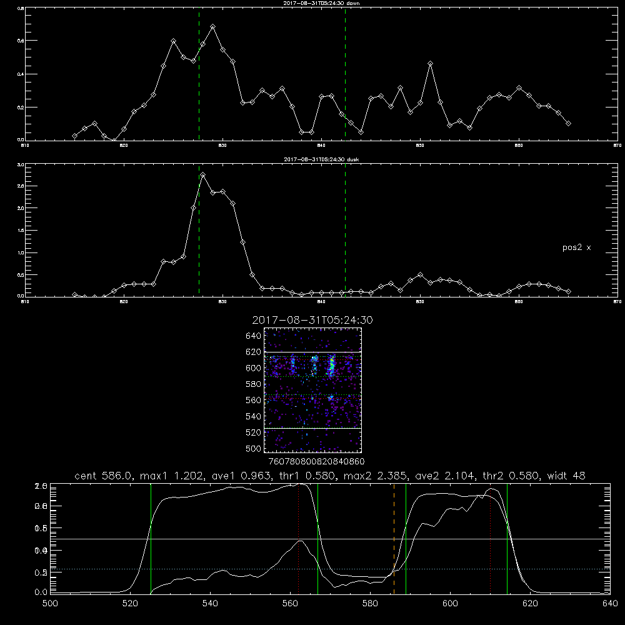Click the heatmap x-axis tick labels 760–860
Viewport: 625px width, 625px height.
tap(316, 461)
